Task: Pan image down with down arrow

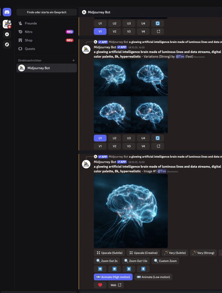Action: (x=143, y=269)
